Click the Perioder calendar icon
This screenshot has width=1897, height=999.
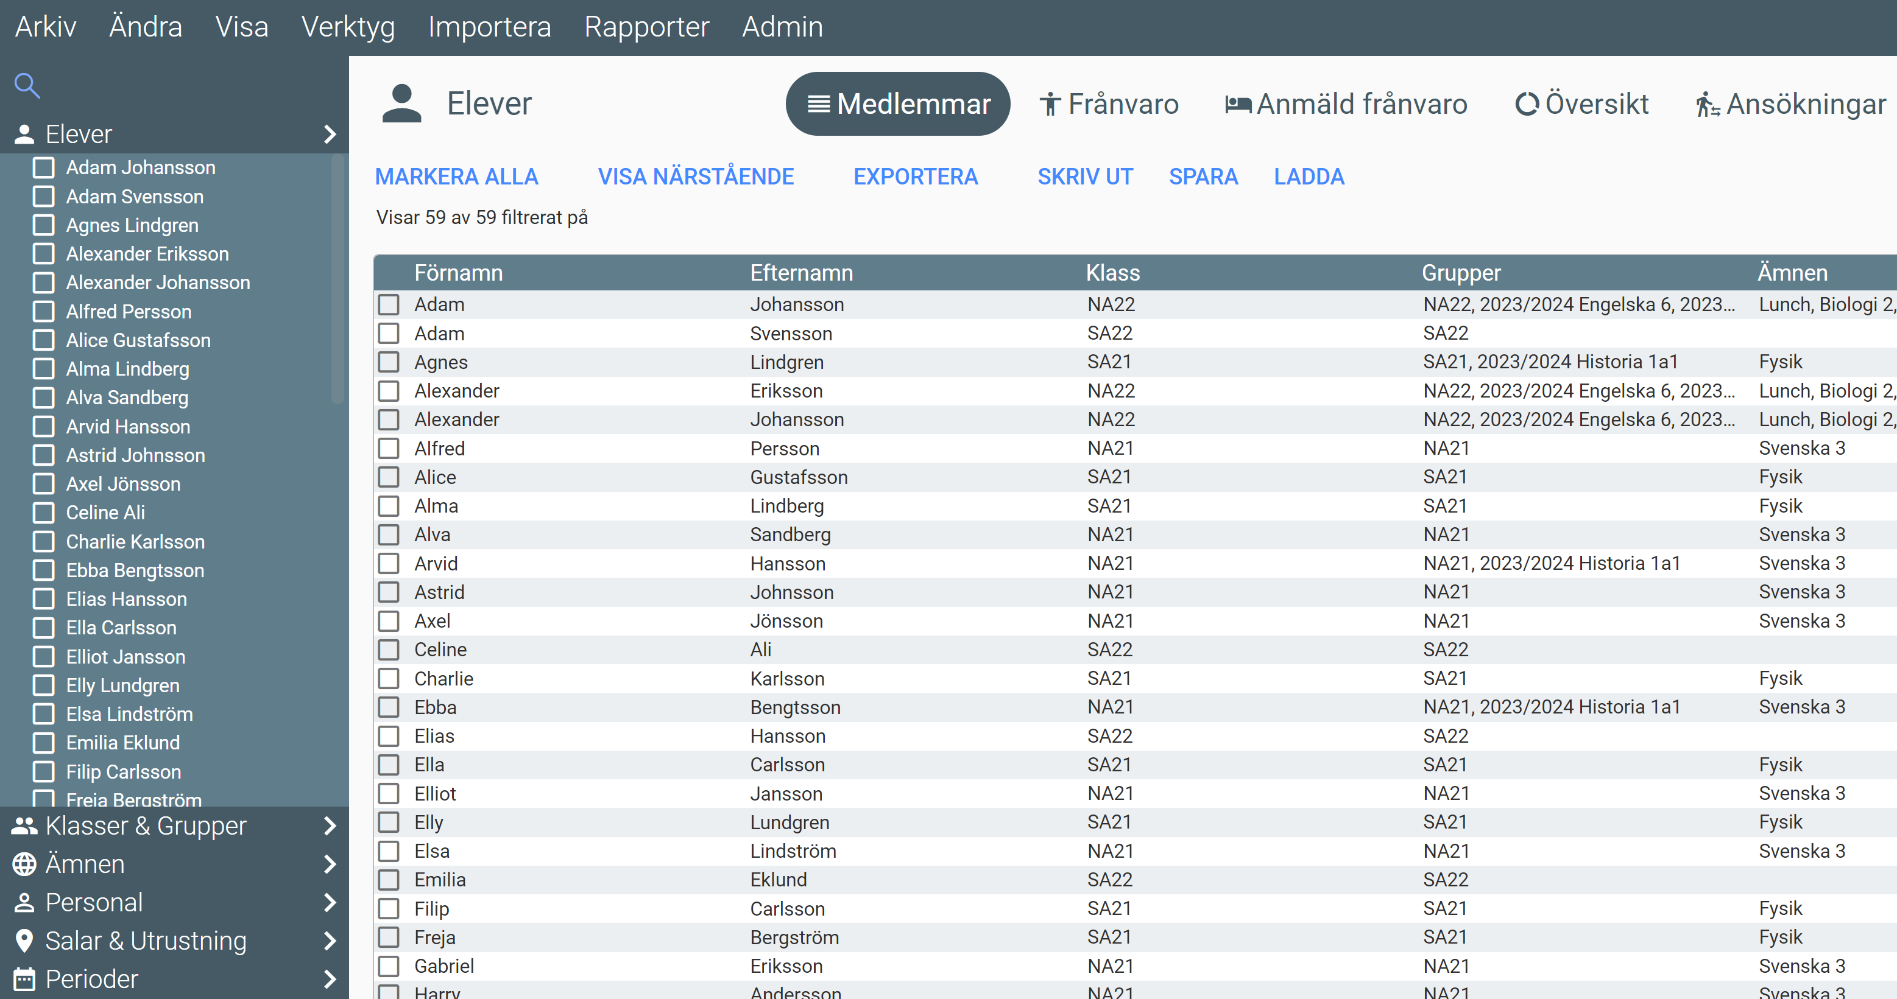24,979
